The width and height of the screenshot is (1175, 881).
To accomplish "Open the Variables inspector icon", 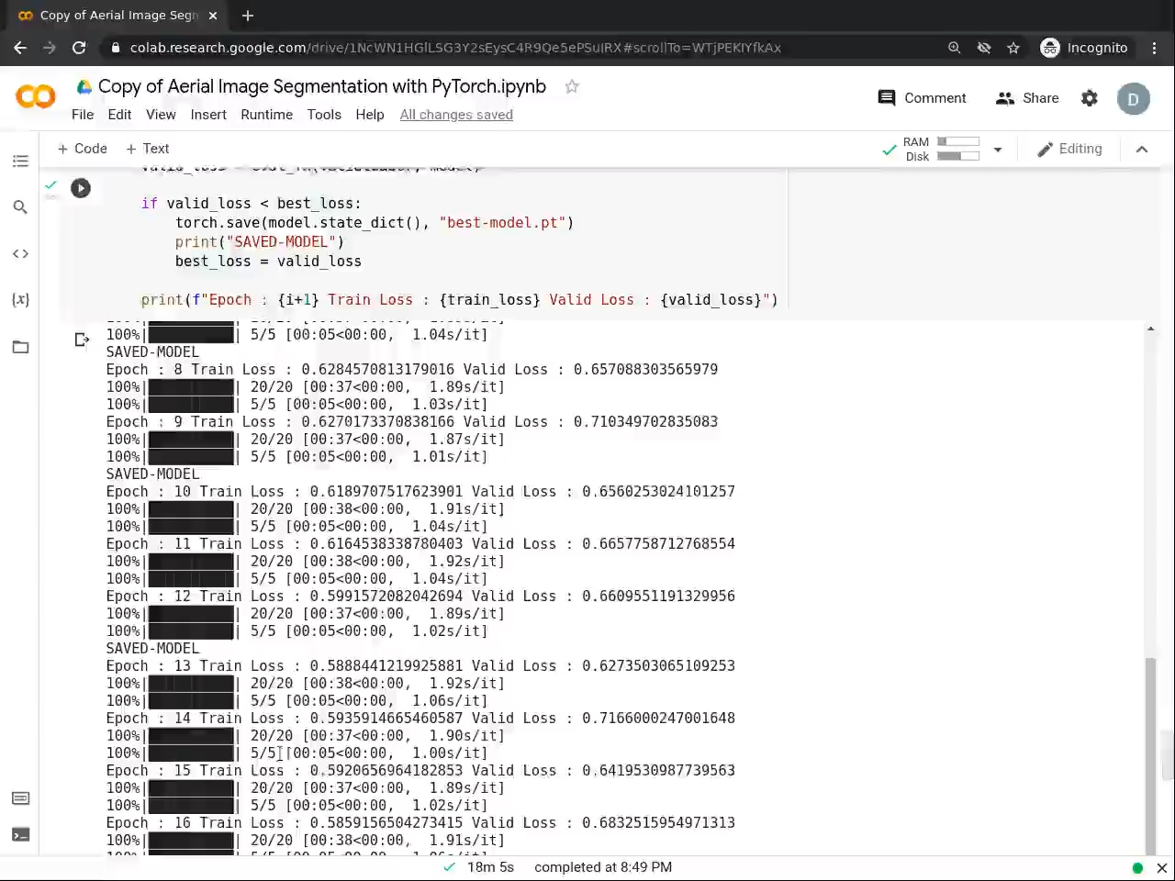I will [20, 300].
